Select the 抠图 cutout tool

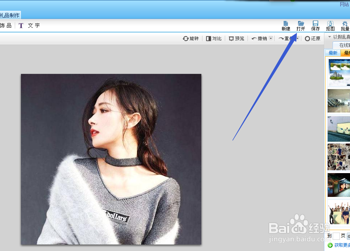click(330, 26)
